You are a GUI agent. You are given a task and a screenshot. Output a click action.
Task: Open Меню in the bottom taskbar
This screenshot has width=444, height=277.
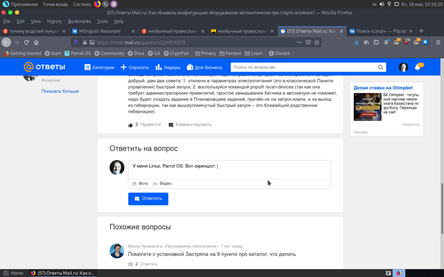13,273
